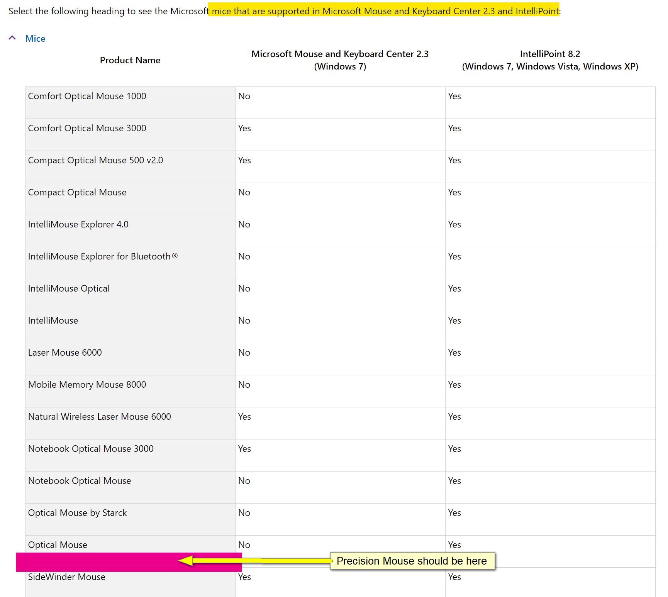Image resolution: width=668 pixels, height=597 pixels.
Task: Click SideWinder Mouse cell
Action: [130, 583]
